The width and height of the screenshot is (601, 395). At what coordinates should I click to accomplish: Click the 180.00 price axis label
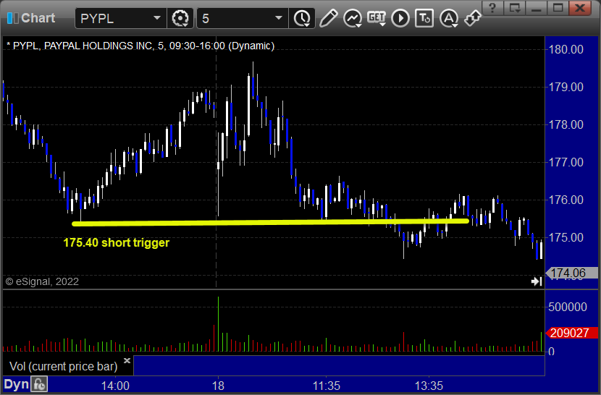click(x=566, y=49)
